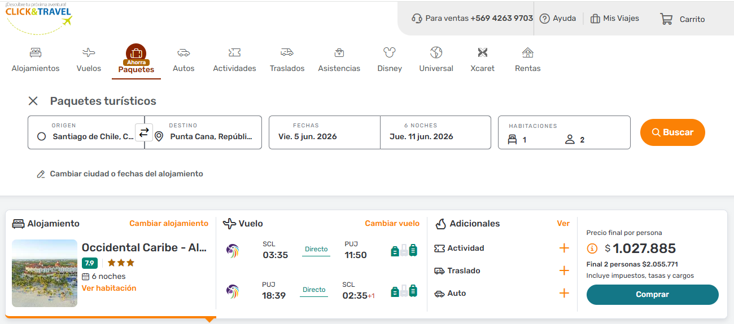734x324 pixels.
Task: Go to Xcaret section
Action: coord(482,60)
